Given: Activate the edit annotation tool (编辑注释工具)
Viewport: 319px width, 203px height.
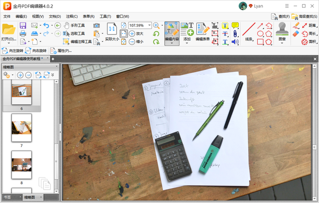Looking at the screenshot, I should [77, 41].
